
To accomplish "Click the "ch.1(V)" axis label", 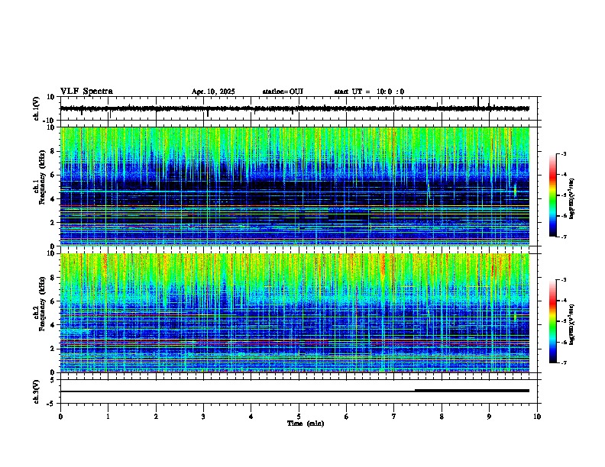I will click(37, 108).
